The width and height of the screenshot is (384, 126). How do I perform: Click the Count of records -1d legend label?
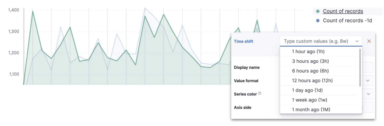coord(347,21)
